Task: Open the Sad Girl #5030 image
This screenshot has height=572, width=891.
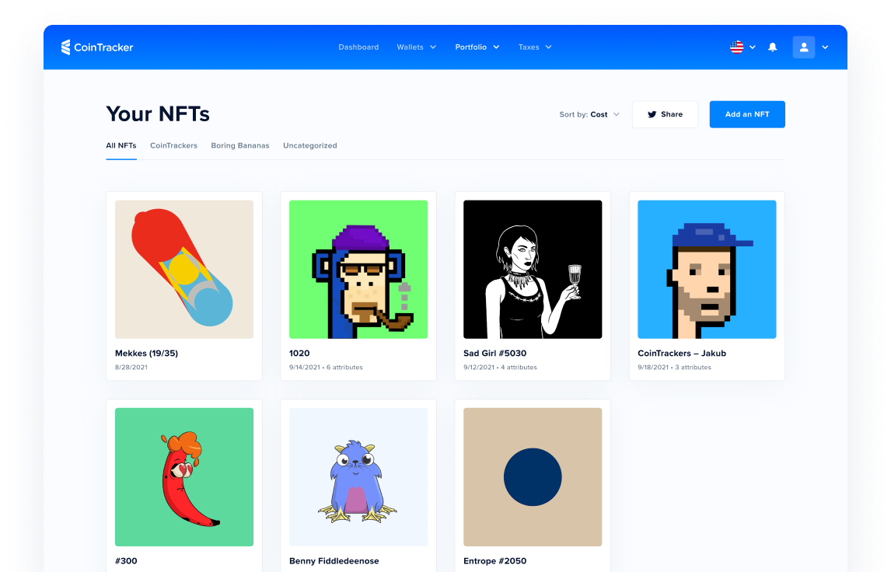Action: pos(533,269)
